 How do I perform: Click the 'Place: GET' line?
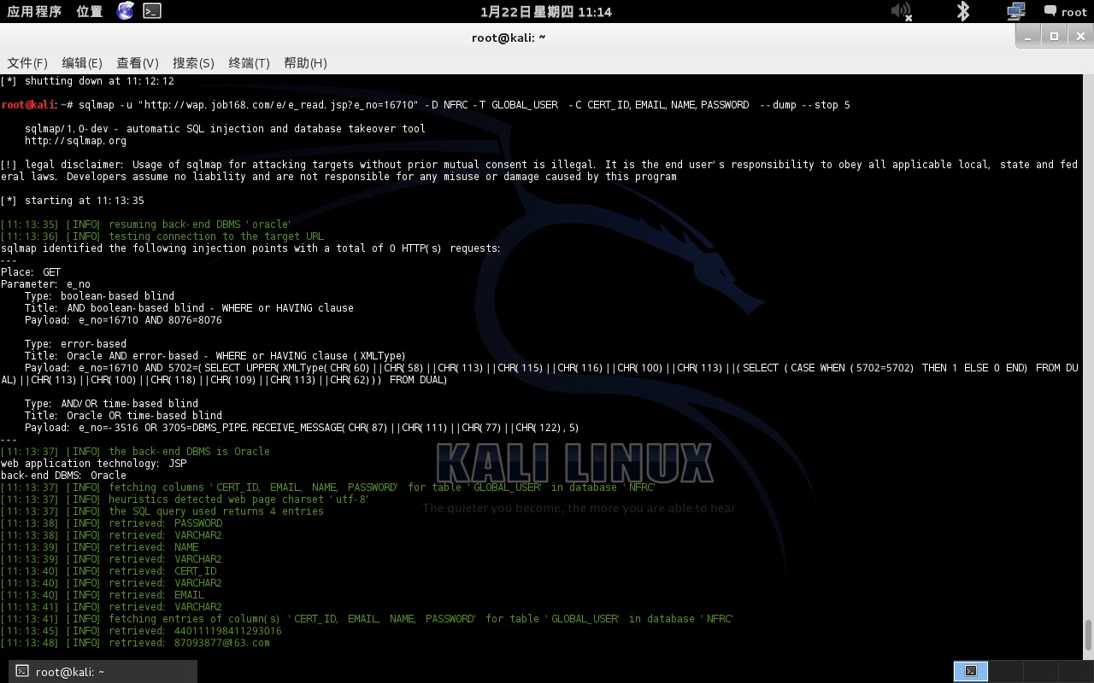[x=31, y=272]
